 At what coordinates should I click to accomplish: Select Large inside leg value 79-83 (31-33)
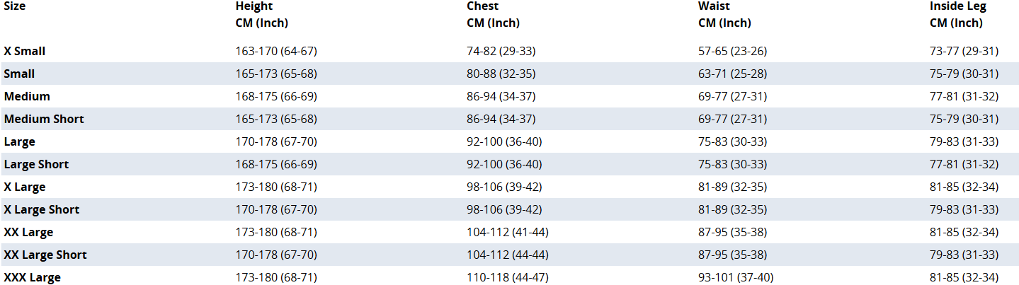tap(964, 141)
